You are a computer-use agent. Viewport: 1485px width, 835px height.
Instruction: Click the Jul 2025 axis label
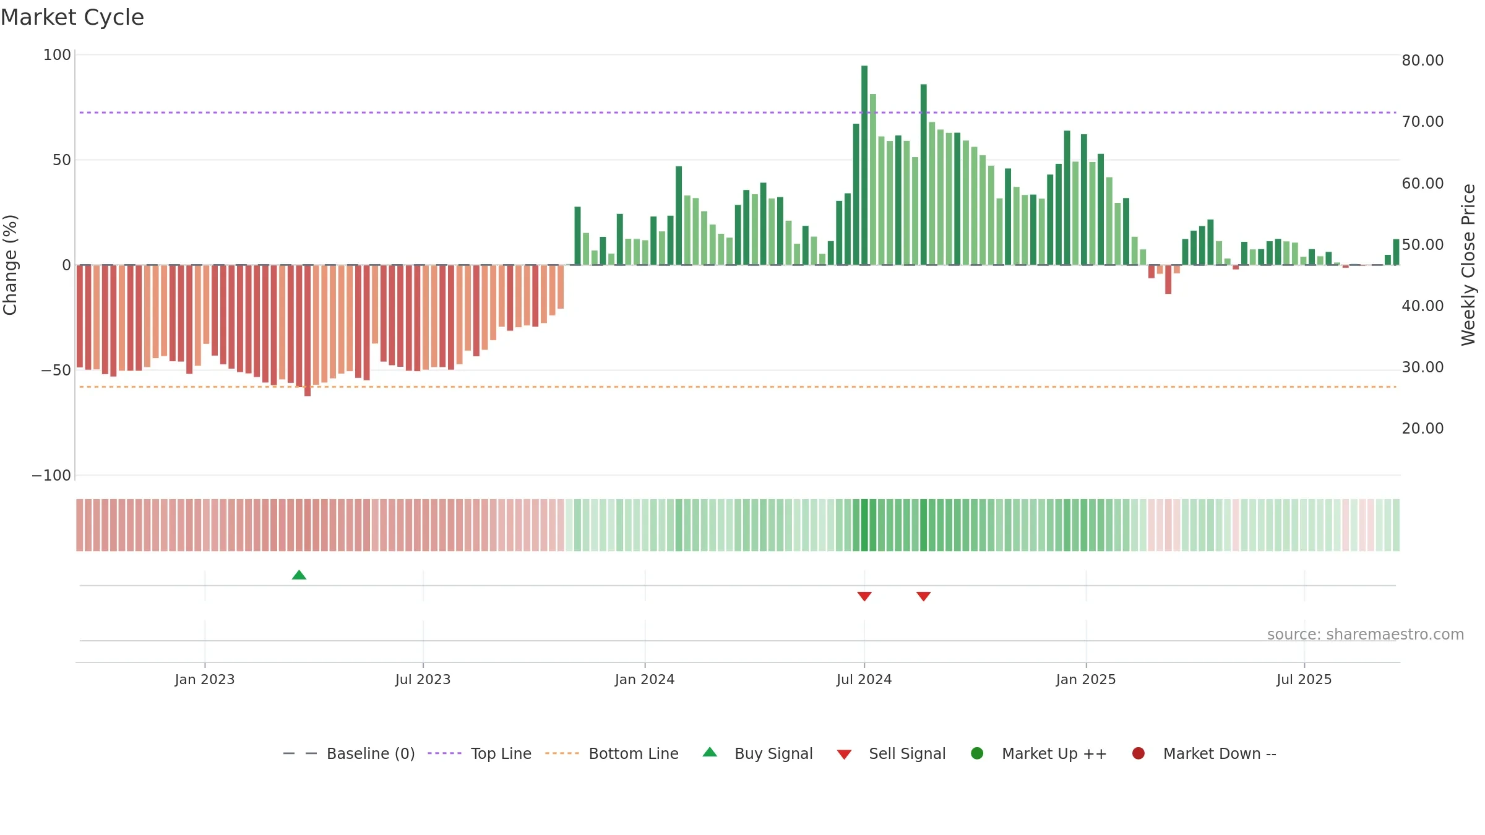1304,680
